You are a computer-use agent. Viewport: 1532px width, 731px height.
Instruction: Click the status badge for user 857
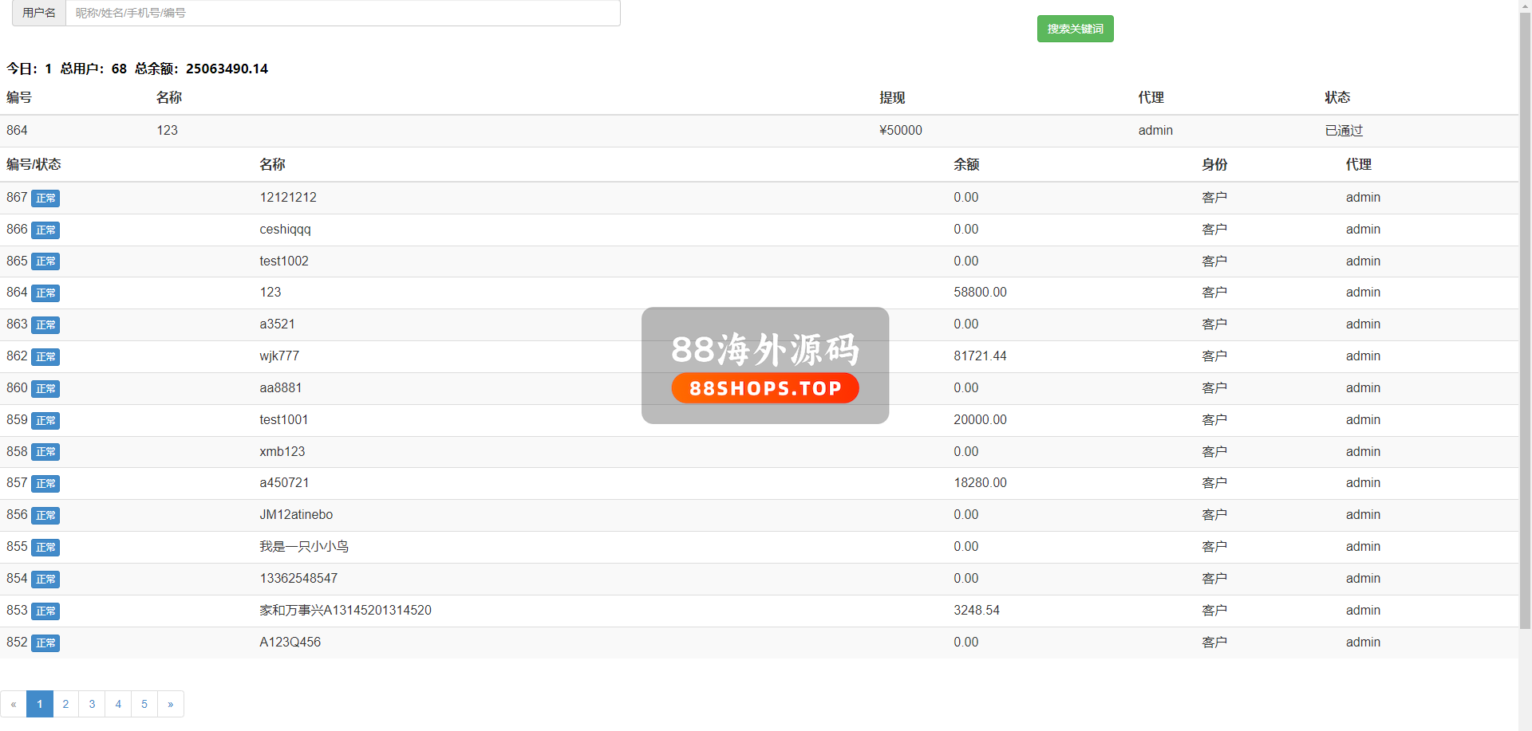(45, 484)
